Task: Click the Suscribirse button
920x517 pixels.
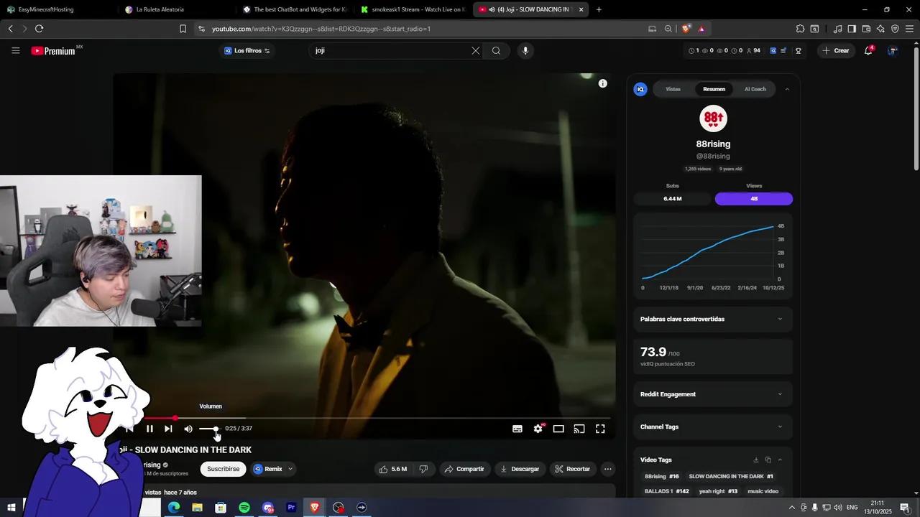Action: tap(223, 469)
